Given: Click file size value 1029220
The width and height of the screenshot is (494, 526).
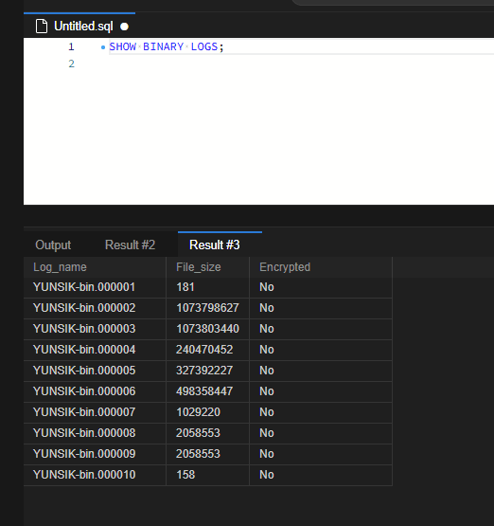Looking at the screenshot, I should 199,412.
